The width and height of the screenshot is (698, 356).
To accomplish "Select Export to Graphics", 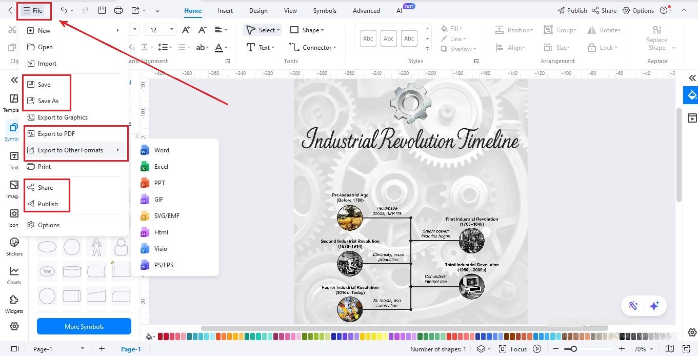I will click(x=73, y=117).
